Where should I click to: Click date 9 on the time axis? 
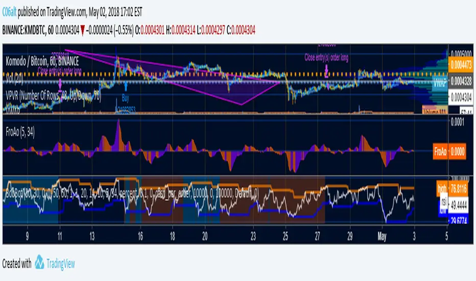(27, 237)
